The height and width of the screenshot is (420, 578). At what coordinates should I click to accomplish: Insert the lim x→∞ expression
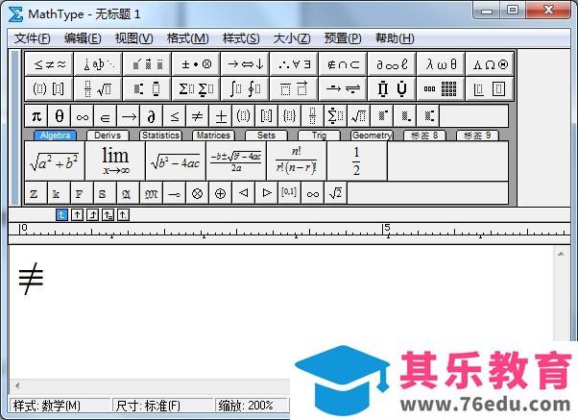click(115, 161)
